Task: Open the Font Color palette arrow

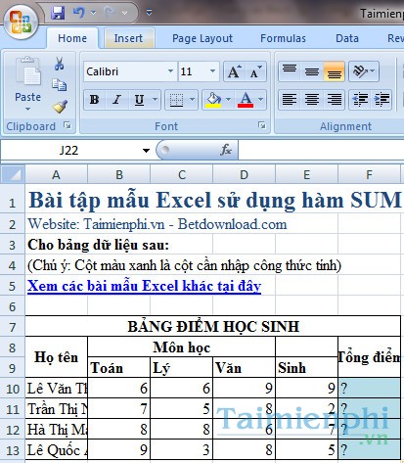Action: tap(260, 99)
